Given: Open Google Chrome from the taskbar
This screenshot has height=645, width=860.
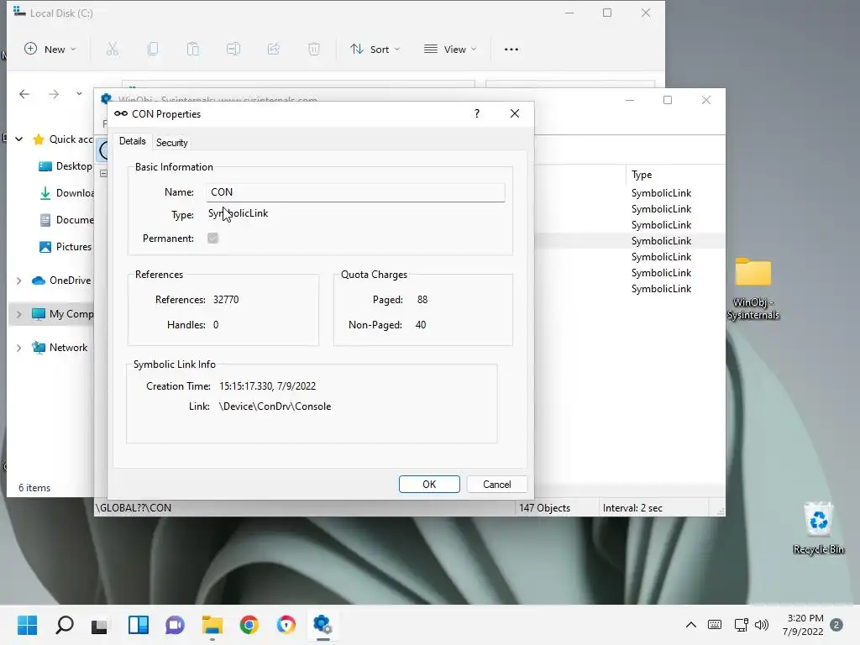Looking at the screenshot, I should [x=249, y=625].
